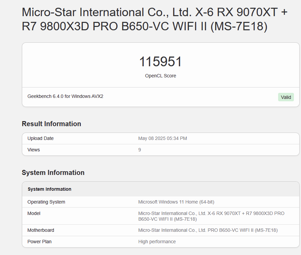Select the 115951 score number
The width and height of the screenshot is (301, 255).
(x=161, y=62)
